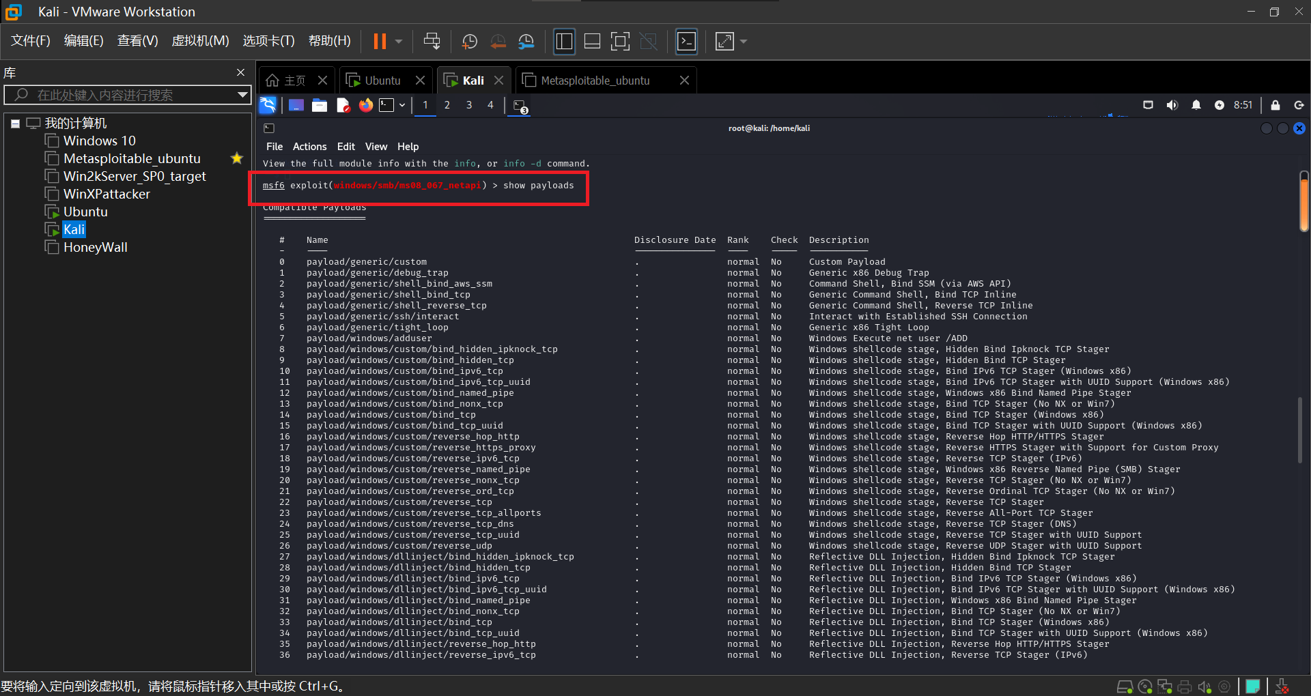Screen dimensions: 1311x696
Task: Click the show desktop panel icon
Action: pyautogui.click(x=296, y=105)
